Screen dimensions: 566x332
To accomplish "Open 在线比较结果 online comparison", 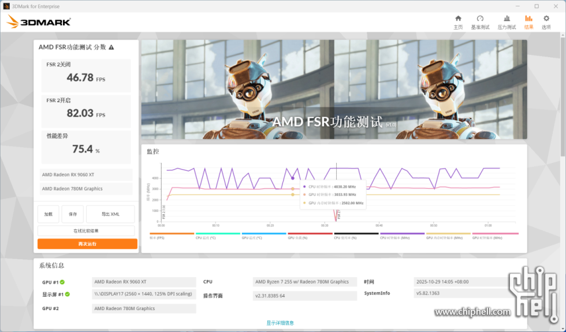I will [x=86, y=231].
